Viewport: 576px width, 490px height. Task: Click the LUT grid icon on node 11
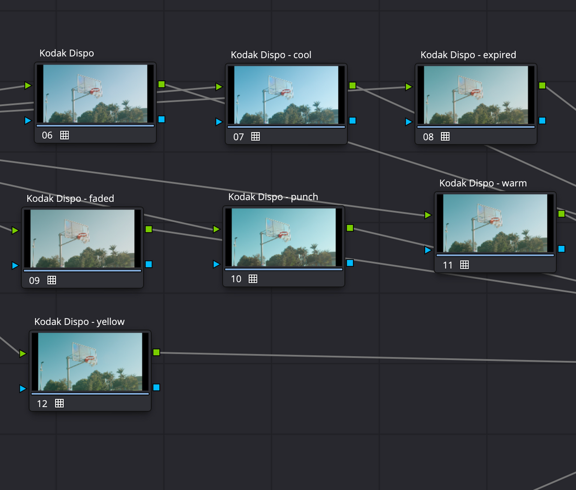(464, 265)
